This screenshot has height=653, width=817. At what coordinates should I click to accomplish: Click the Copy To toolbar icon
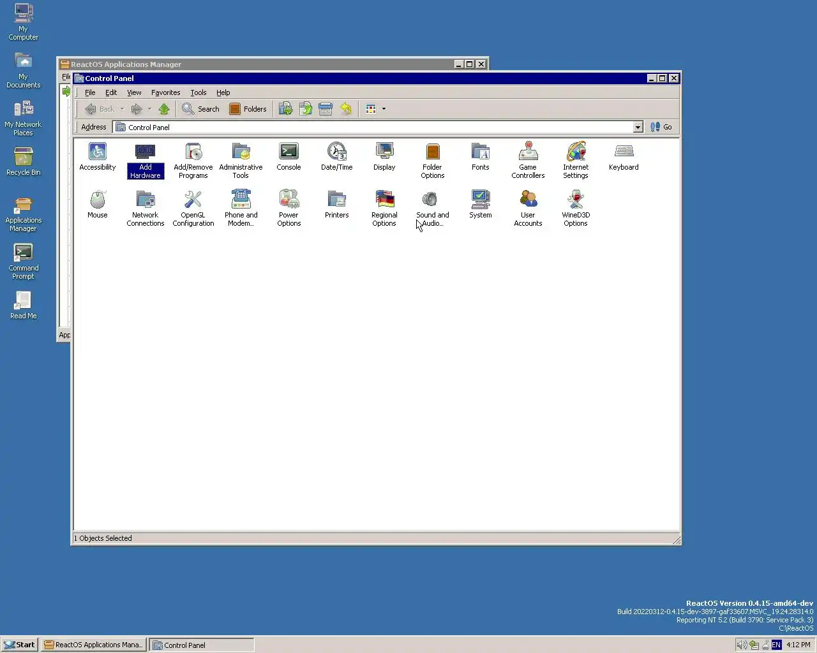306,109
